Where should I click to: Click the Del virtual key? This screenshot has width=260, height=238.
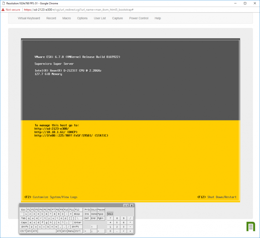click(87, 218)
